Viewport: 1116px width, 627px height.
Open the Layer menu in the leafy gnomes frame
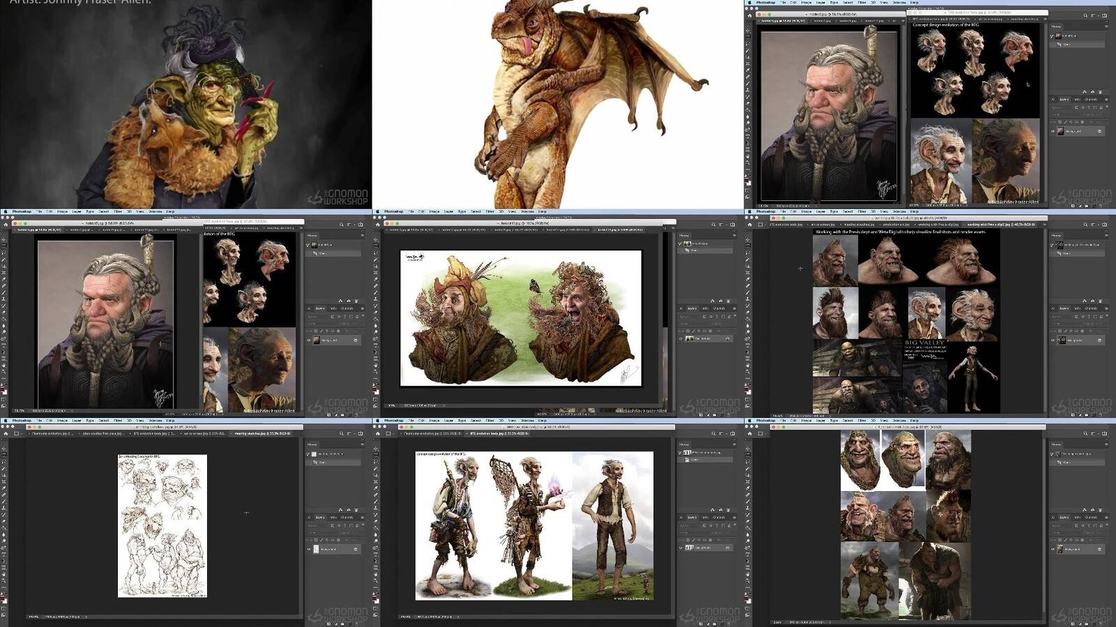(x=448, y=211)
